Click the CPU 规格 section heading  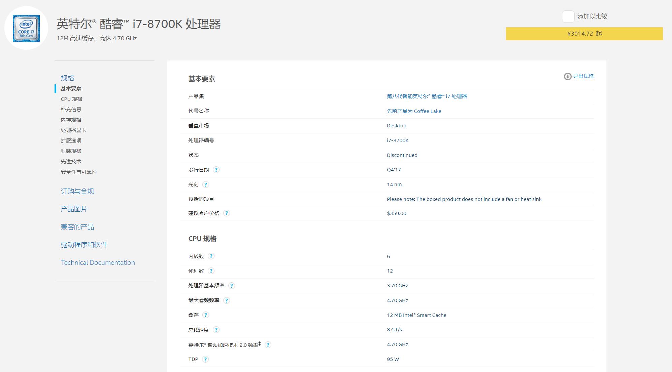click(x=202, y=239)
